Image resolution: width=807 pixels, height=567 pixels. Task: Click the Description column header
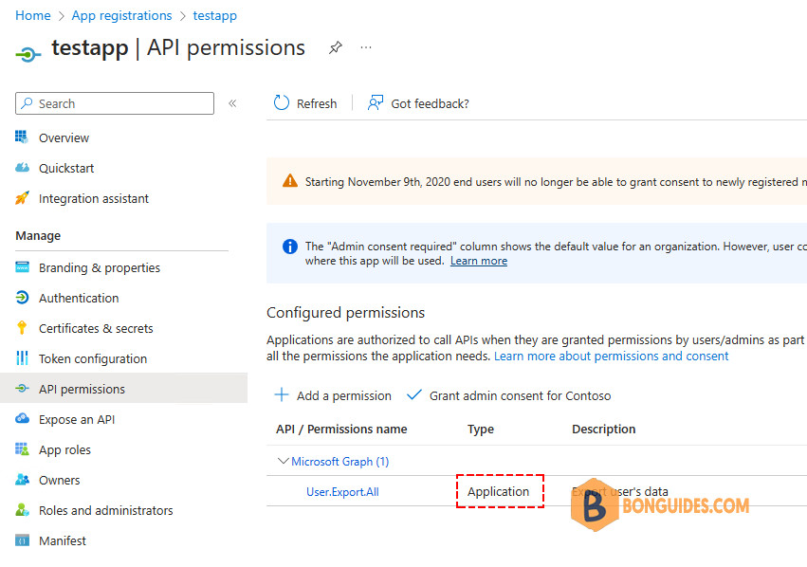(x=604, y=430)
